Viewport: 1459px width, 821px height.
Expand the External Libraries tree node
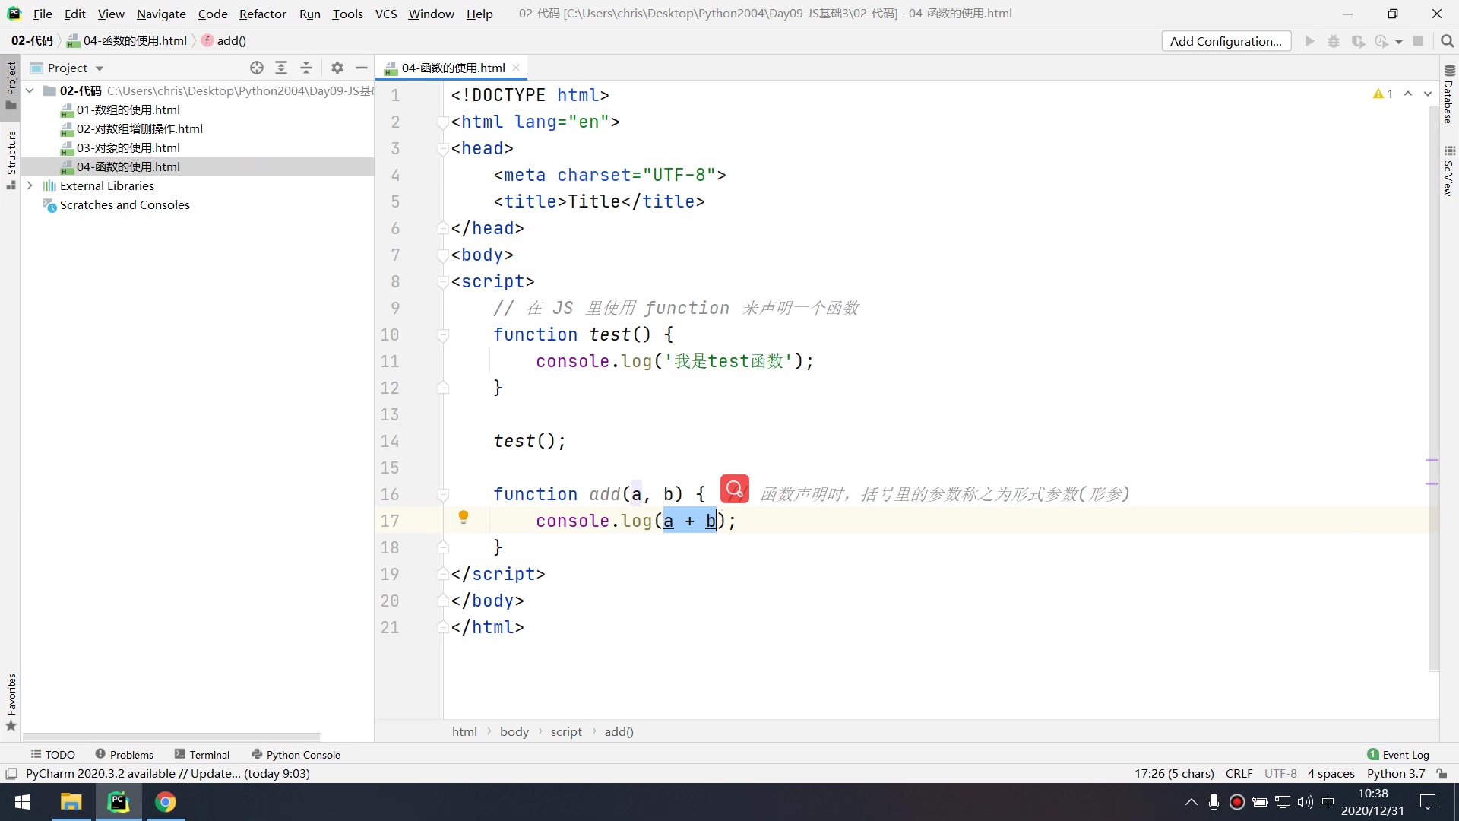(x=30, y=185)
